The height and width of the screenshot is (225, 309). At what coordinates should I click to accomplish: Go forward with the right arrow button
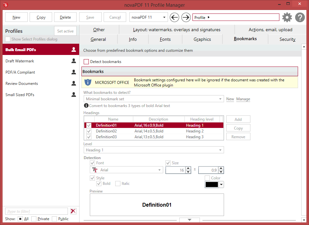186,17
